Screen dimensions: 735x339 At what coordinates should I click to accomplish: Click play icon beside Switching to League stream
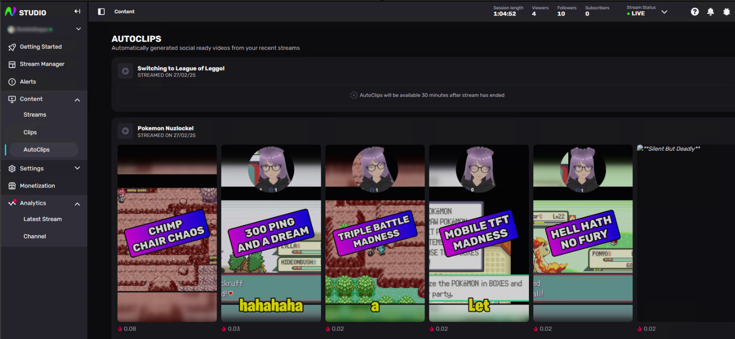pos(125,71)
